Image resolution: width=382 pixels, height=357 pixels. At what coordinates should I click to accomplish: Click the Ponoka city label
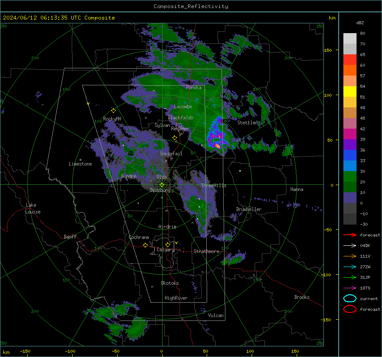[x=194, y=87]
